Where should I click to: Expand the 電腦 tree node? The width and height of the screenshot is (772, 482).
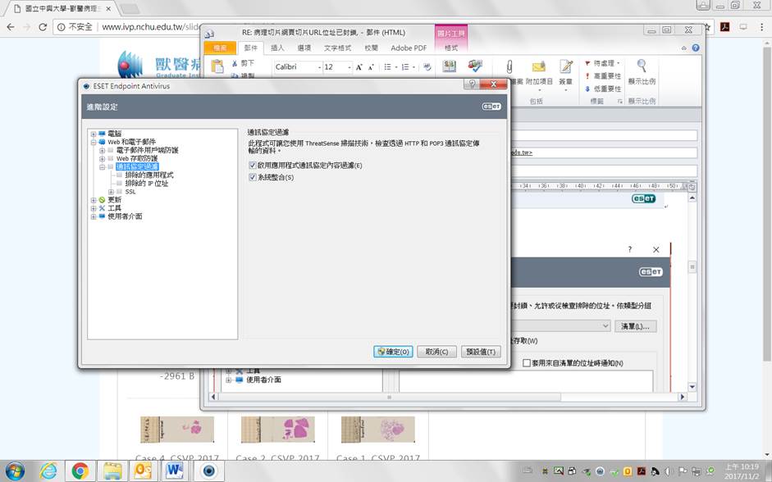pos(94,134)
